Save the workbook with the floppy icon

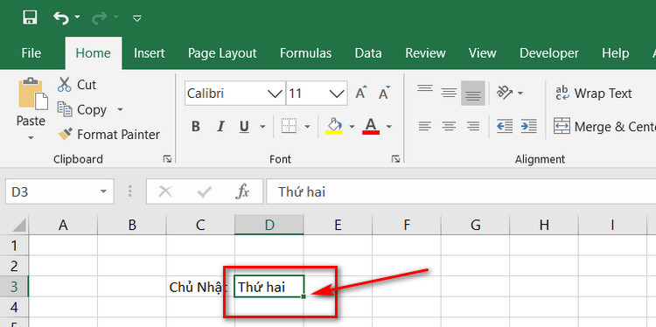click(x=30, y=17)
